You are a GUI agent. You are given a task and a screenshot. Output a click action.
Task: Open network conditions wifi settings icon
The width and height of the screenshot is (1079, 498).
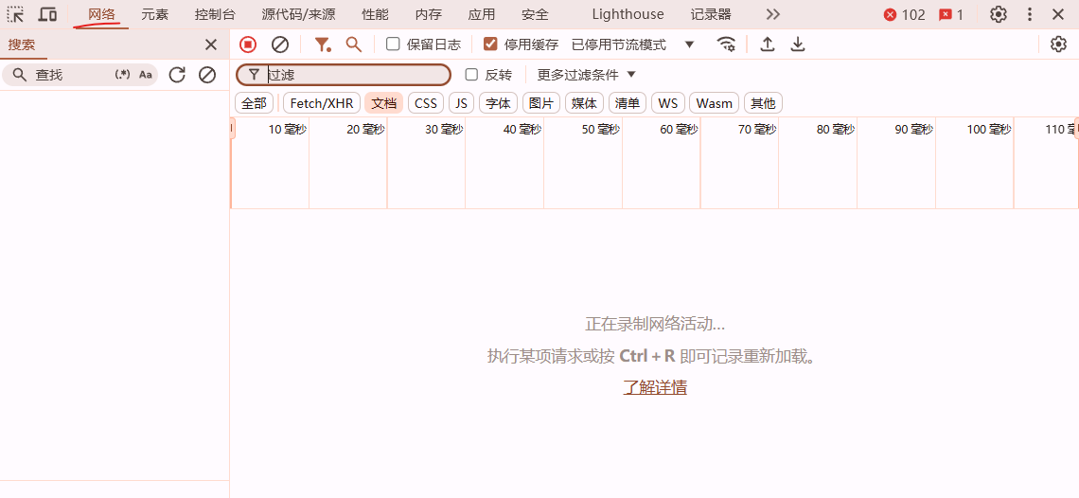726,44
